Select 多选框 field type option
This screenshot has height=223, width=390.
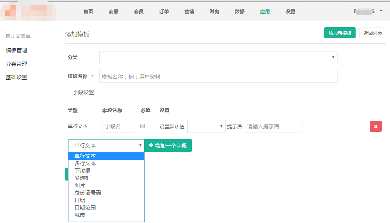pyautogui.click(x=83, y=178)
